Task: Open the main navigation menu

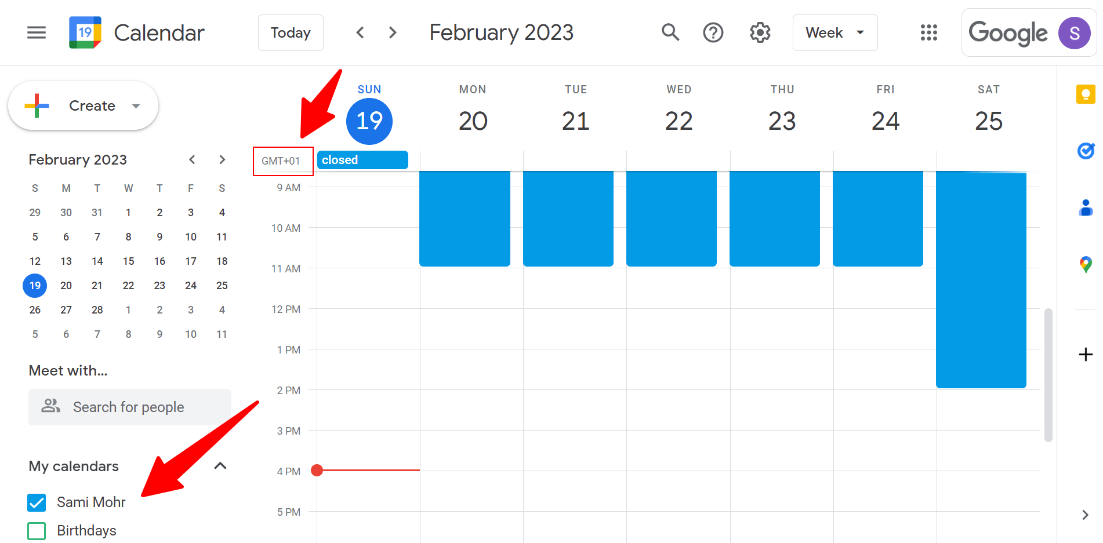Action: click(36, 32)
